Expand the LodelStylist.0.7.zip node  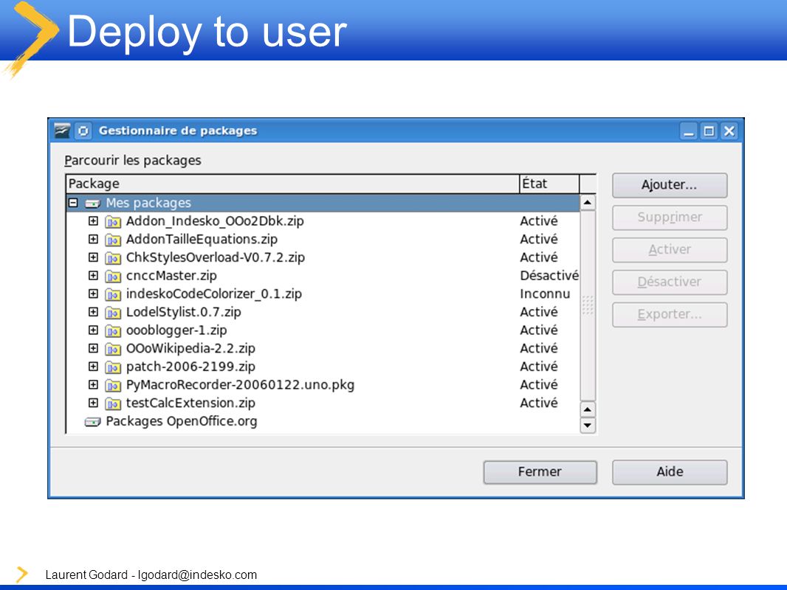[x=93, y=312]
